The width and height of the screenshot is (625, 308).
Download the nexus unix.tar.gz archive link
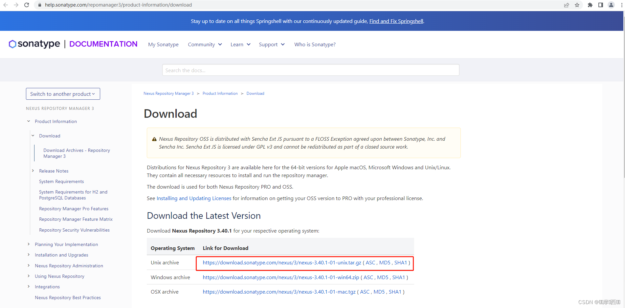click(282, 263)
